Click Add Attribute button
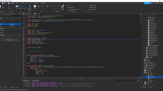Screen dimensions: 163x91 pyautogui.click(x=10, y=40)
